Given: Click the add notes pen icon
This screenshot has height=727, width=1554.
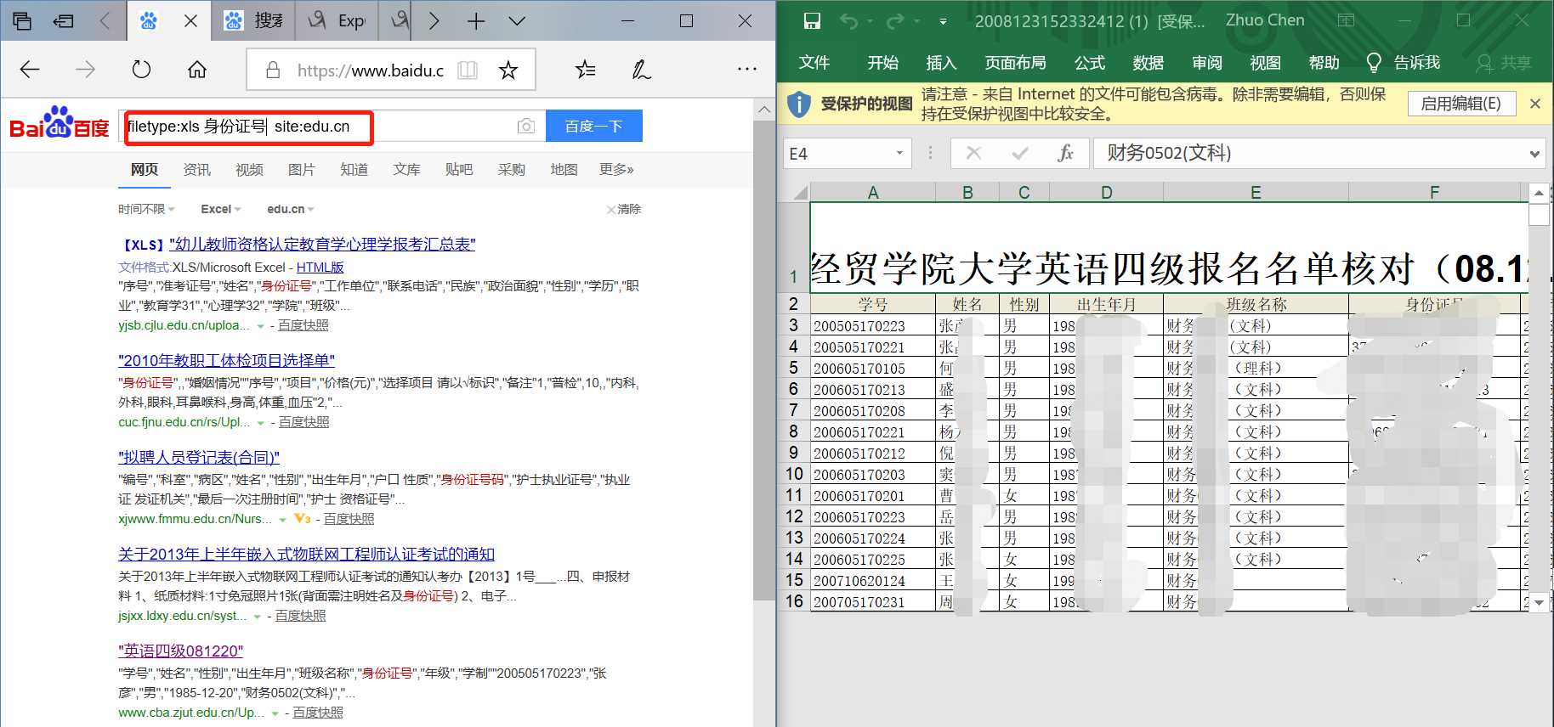Looking at the screenshot, I should [x=641, y=70].
